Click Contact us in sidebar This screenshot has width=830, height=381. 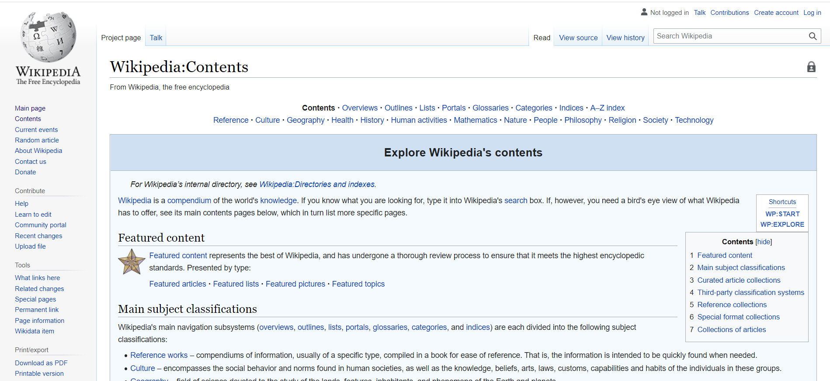[x=31, y=162]
